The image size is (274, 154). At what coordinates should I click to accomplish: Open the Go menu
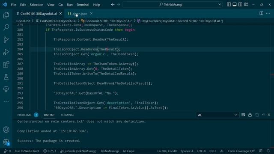pyautogui.click(x=60, y=5)
